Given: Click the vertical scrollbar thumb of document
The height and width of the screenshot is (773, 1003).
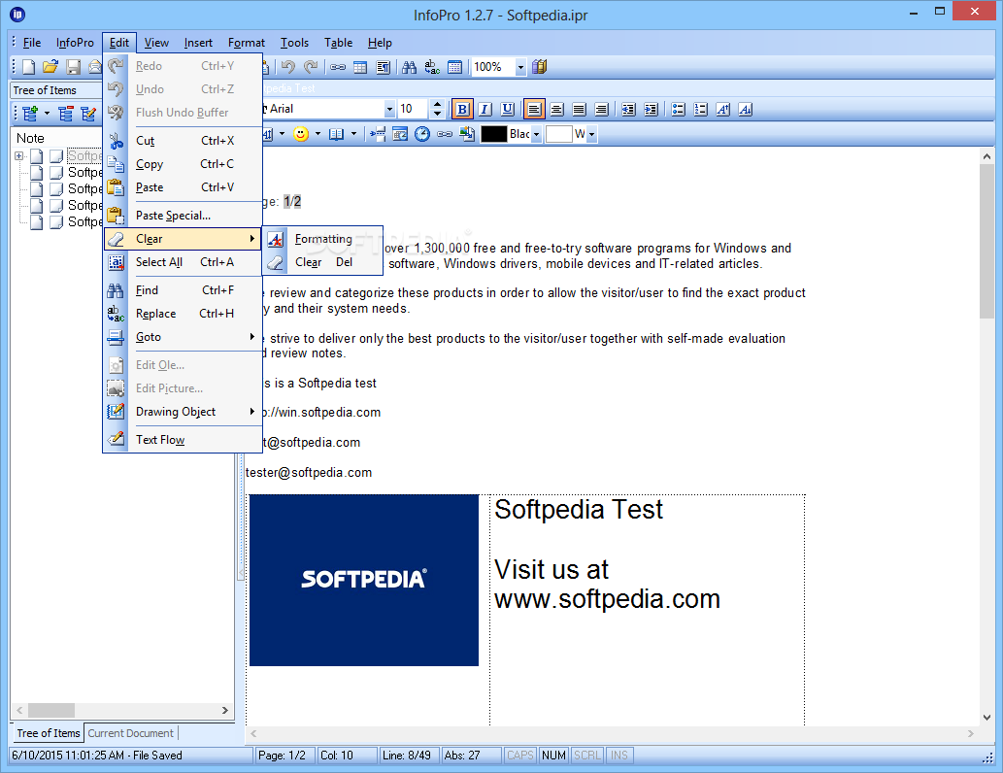Looking at the screenshot, I should (986, 241).
